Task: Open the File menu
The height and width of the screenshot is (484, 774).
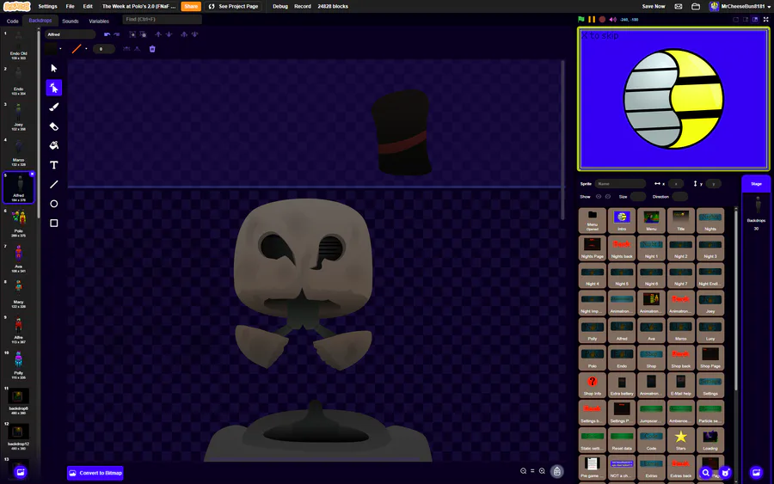Action: [71, 6]
